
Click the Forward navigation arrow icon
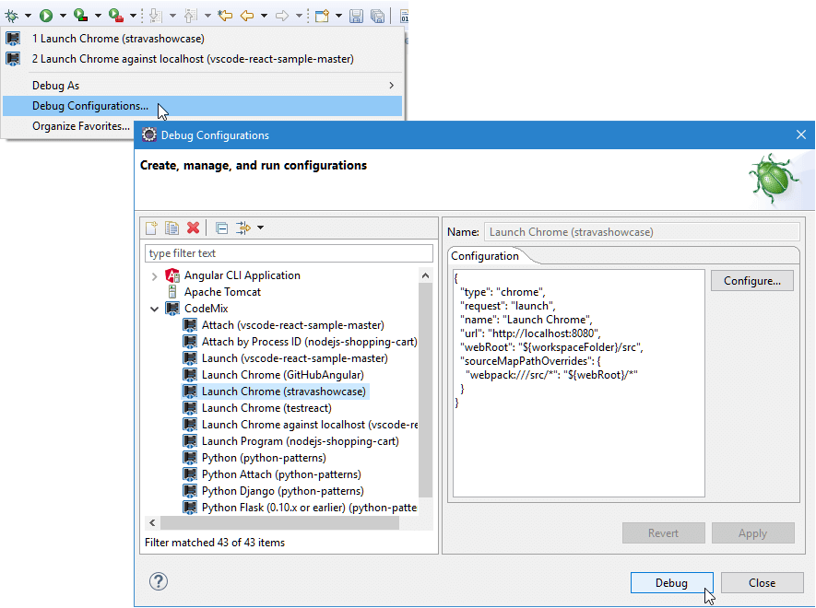[282, 17]
